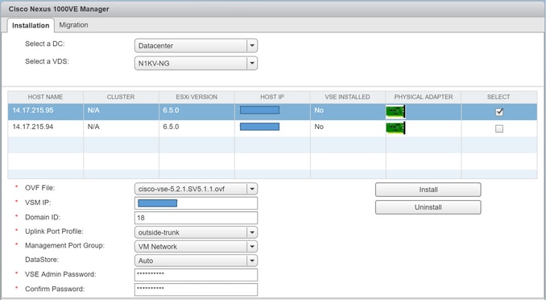
Task: Click the Confirm Password field
Action: pyautogui.click(x=196, y=290)
